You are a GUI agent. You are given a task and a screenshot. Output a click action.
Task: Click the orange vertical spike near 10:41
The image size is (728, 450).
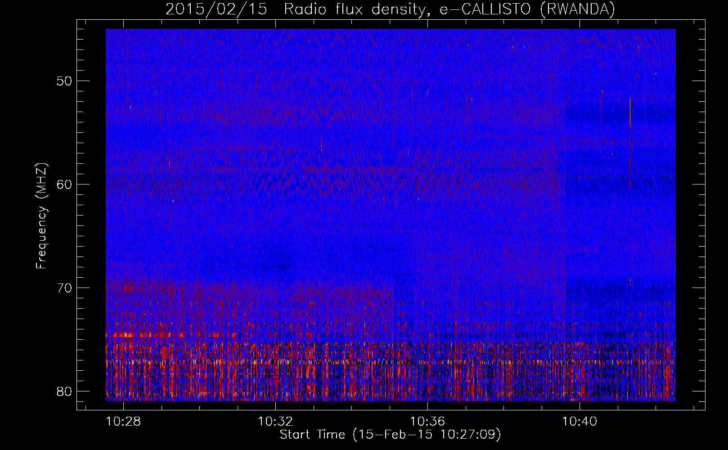(x=630, y=113)
